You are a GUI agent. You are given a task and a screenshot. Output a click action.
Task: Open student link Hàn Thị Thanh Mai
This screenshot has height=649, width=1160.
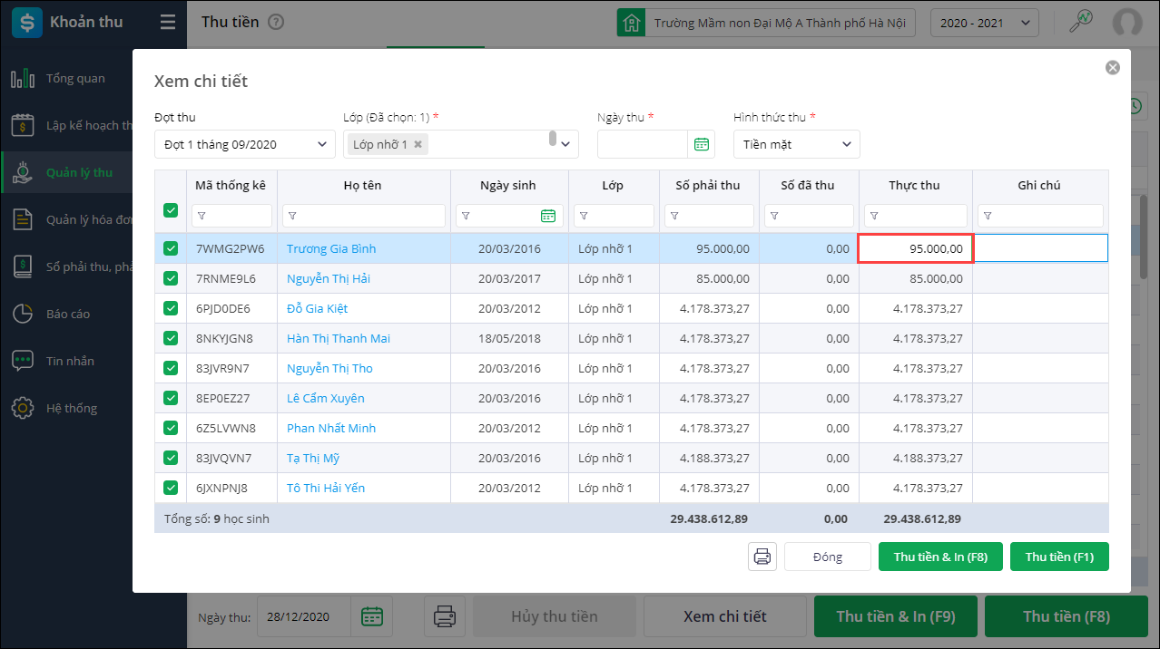339,338
